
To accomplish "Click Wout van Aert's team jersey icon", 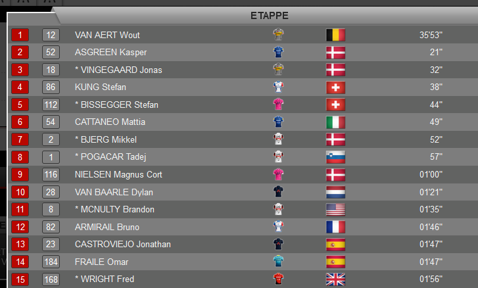I will (278, 34).
